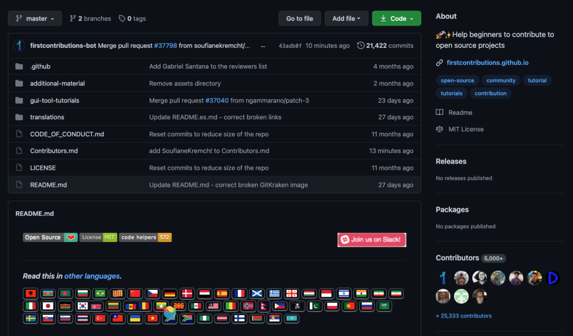The width and height of the screenshot is (573, 336).
Task: Open firstcontributions.github.io link
Action: click(x=488, y=63)
